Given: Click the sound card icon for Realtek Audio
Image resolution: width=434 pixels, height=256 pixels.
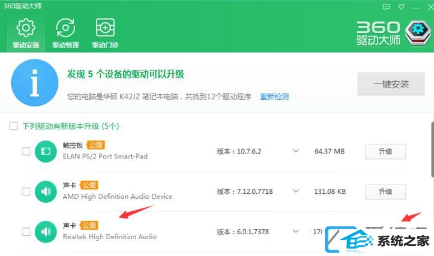Looking at the screenshot, I should pyautogui.click(x=45, y=232).
